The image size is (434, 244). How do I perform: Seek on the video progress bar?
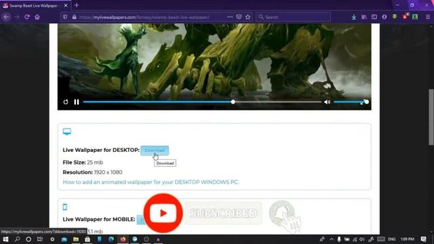click(202, 102)
